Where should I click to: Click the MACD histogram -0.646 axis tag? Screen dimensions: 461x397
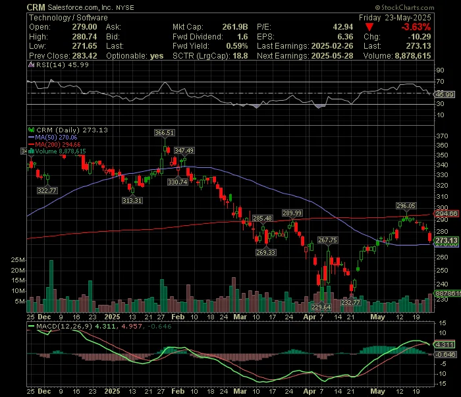tap(445, 354)
